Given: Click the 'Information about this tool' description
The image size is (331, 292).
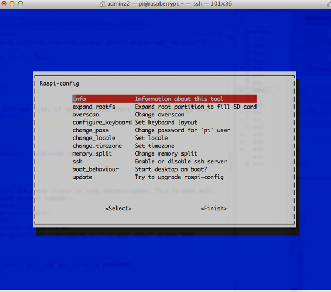Looking at the screenshot, I should pos(179,99).
